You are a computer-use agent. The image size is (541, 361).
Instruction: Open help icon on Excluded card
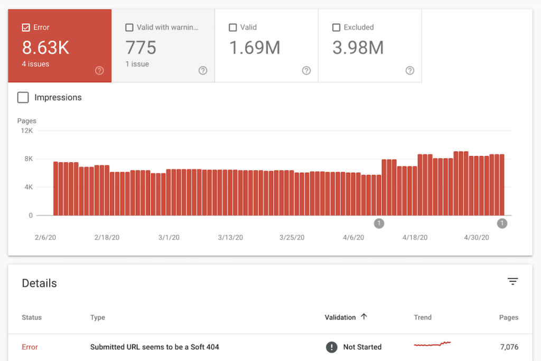coord(410,71)
